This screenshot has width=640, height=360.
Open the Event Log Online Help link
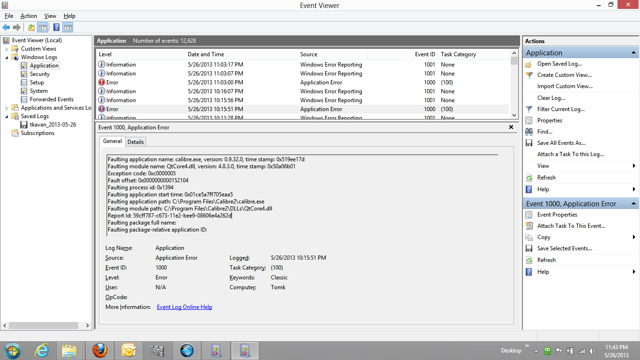pos(185,307)
